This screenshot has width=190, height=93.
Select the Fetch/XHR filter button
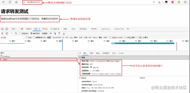[x=57, y=37]
